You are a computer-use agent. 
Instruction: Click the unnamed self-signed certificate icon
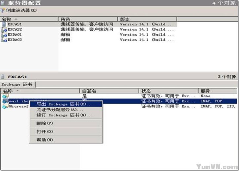tap(5, 96)
